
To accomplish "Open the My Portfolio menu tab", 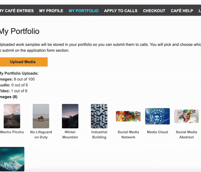I will click(84, 11).
